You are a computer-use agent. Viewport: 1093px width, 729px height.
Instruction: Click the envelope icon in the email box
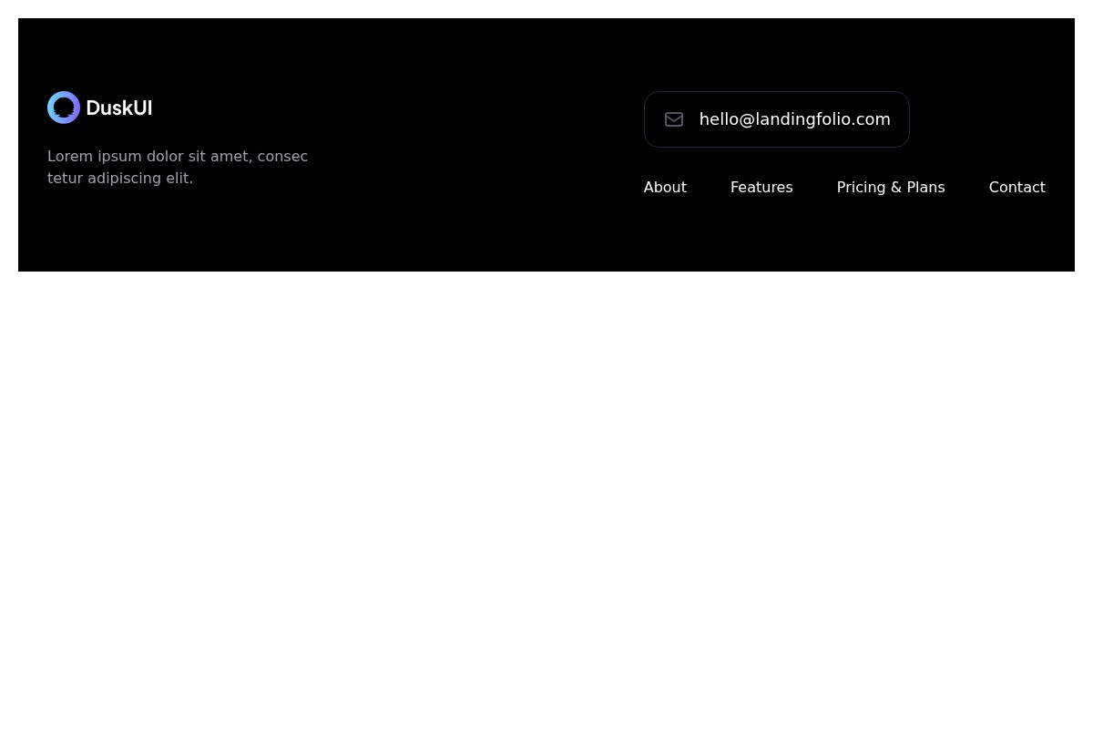coord(674,119)
